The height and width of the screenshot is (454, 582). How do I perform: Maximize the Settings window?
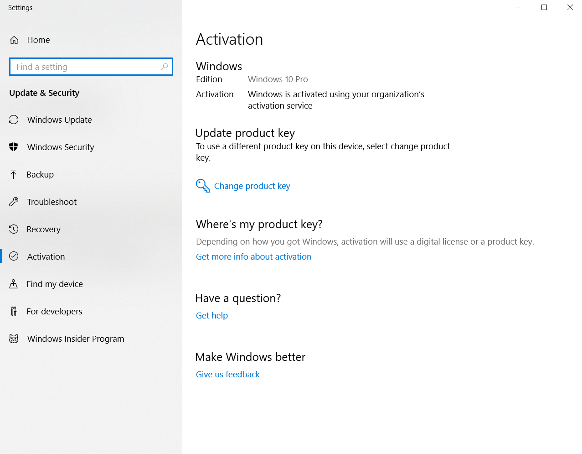(x=544, y=7)
